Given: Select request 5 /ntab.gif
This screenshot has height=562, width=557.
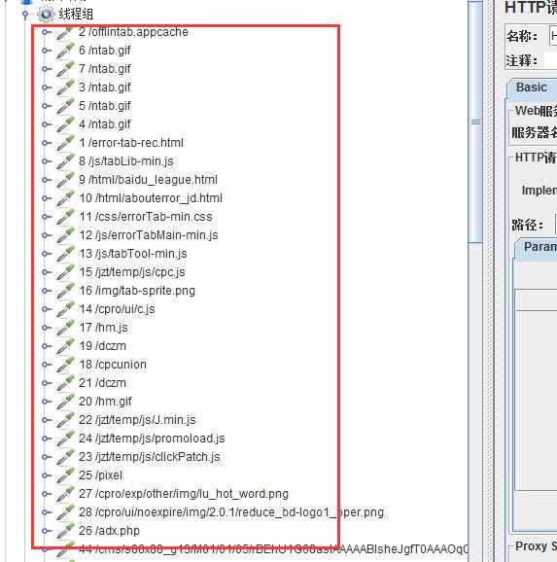Looking at the screenshot, I should (x=105, y=106).
